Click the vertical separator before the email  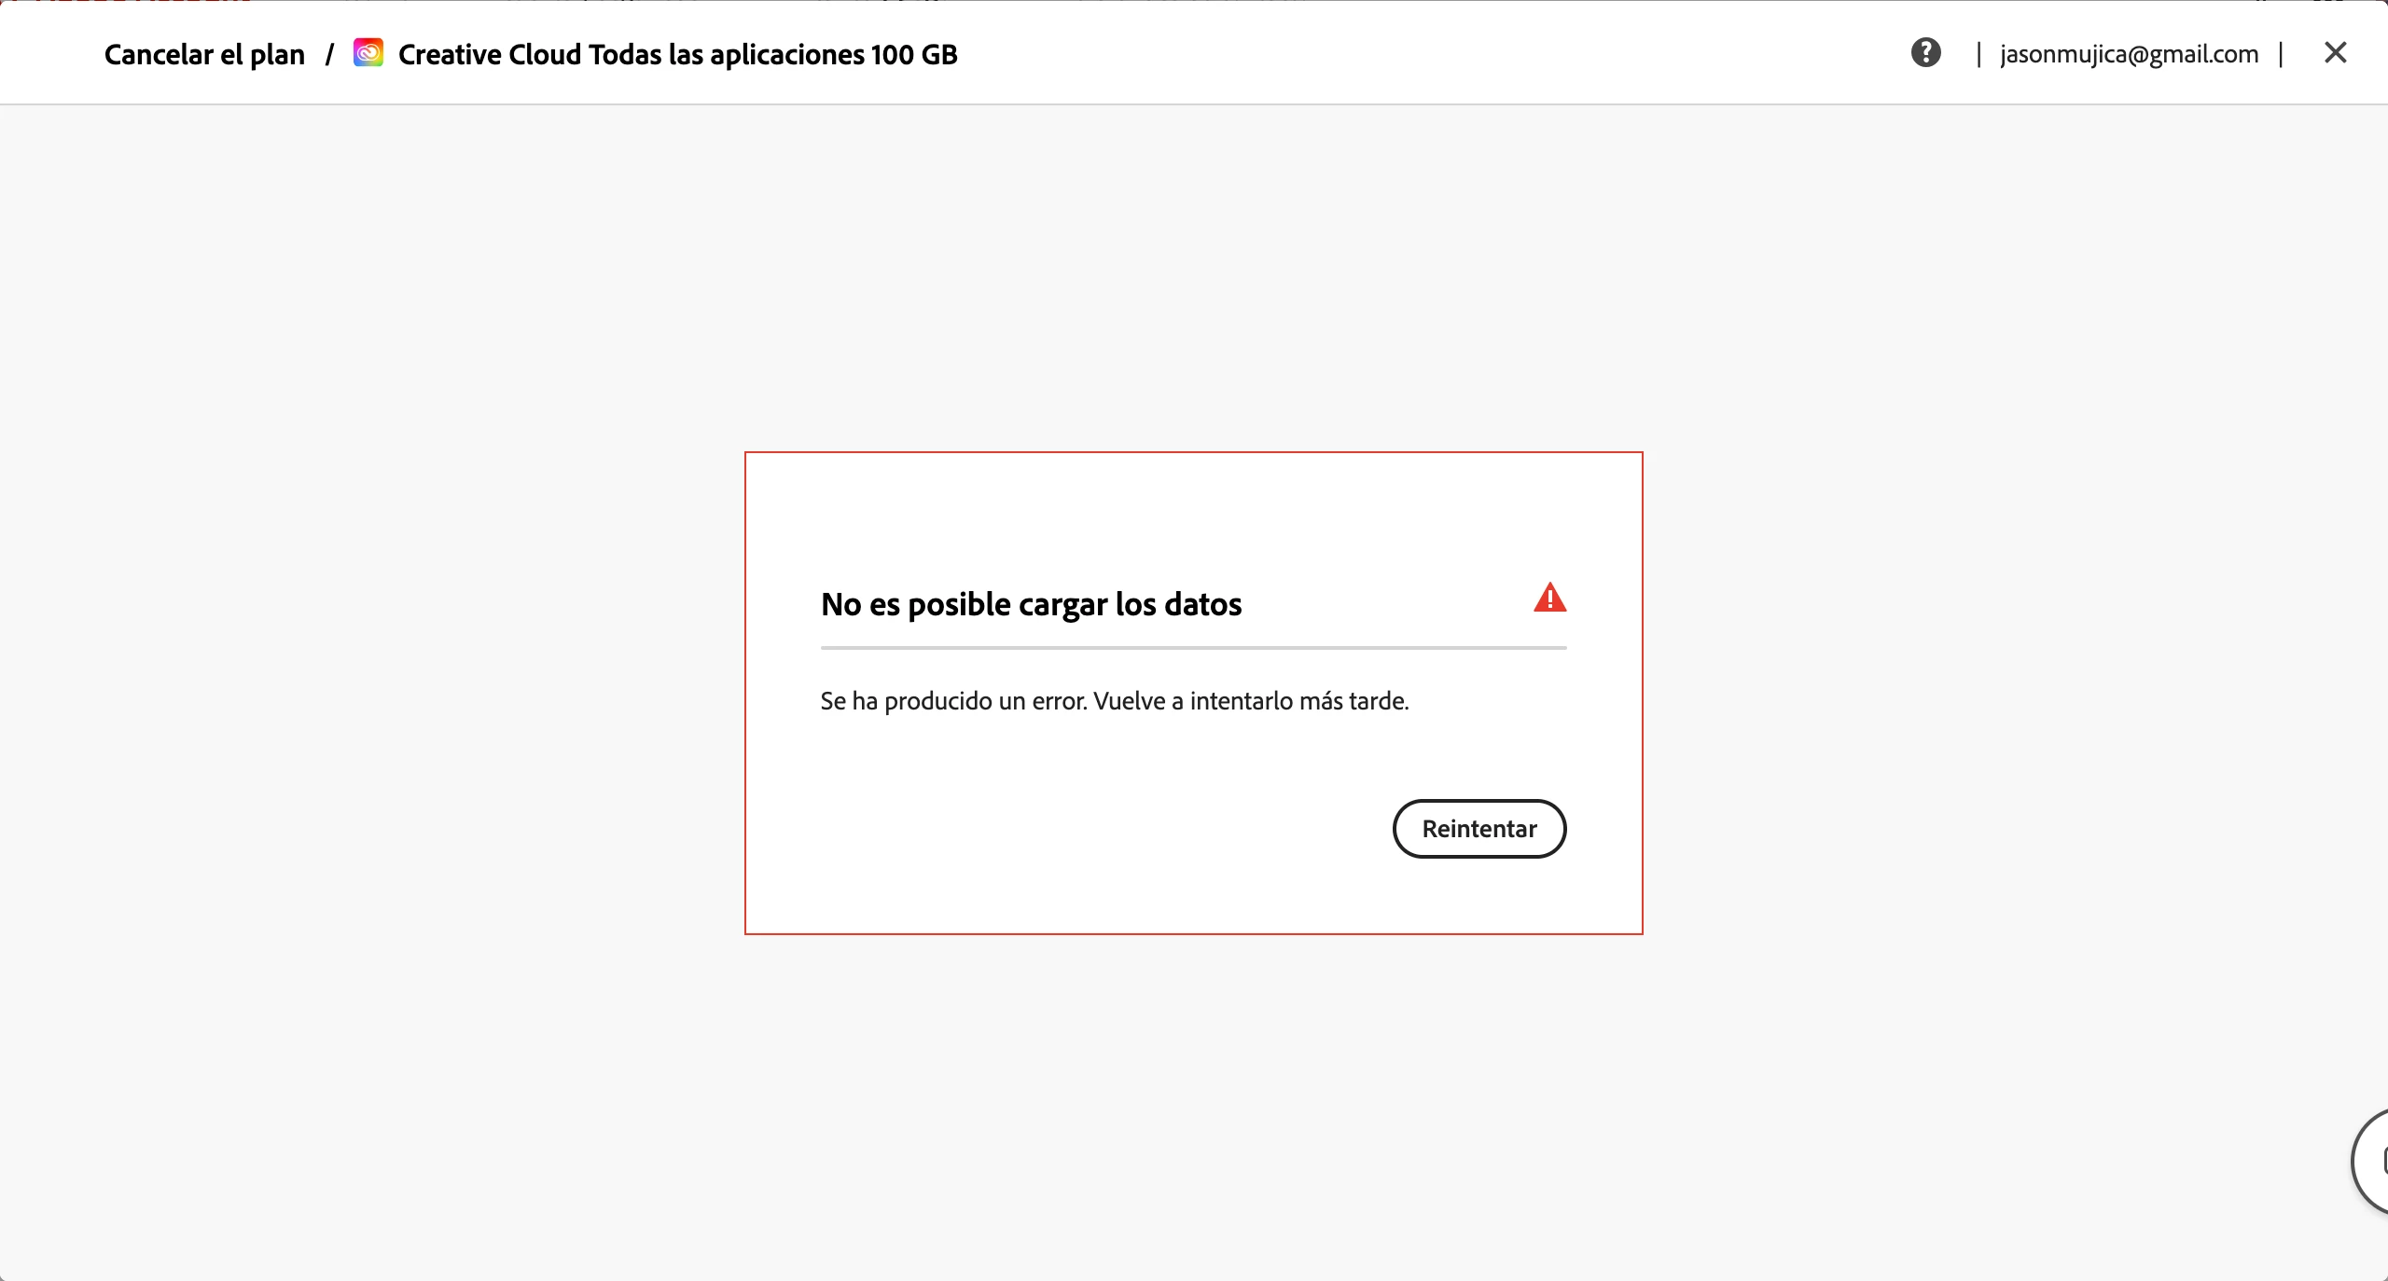pos(1978,54)
